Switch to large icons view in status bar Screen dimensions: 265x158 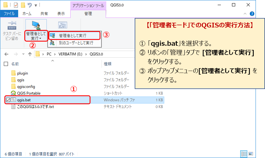[x=251, y=154]
